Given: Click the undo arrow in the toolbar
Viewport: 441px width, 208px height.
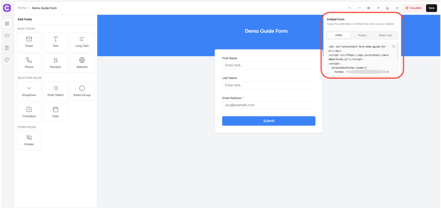Looking at the screenshot, I should coord(349,8).
